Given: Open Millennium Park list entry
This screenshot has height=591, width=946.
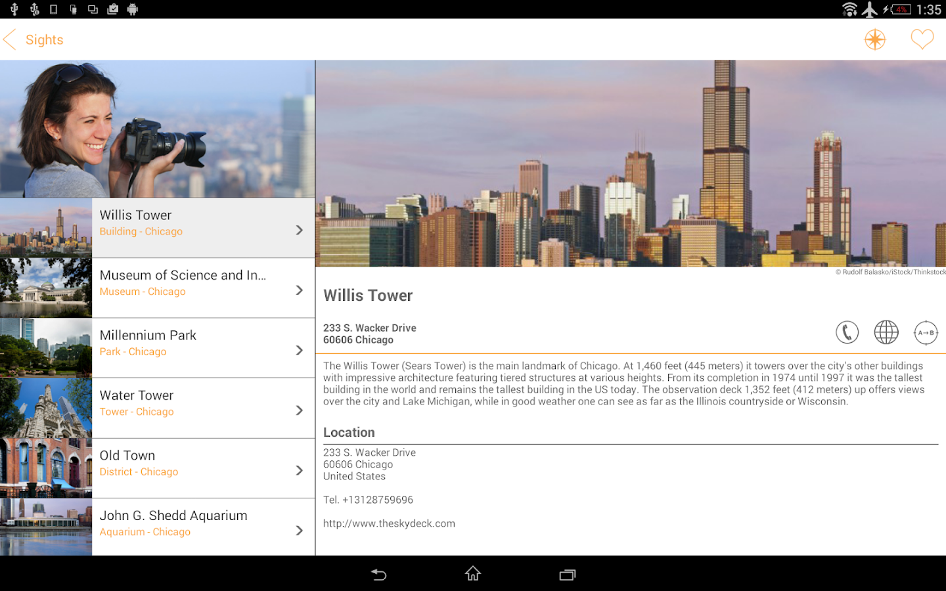Looking at the screenshot, I should pyautogui.click(x=158, y=348).
